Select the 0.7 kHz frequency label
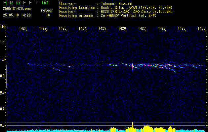 (x=3, y=109)
